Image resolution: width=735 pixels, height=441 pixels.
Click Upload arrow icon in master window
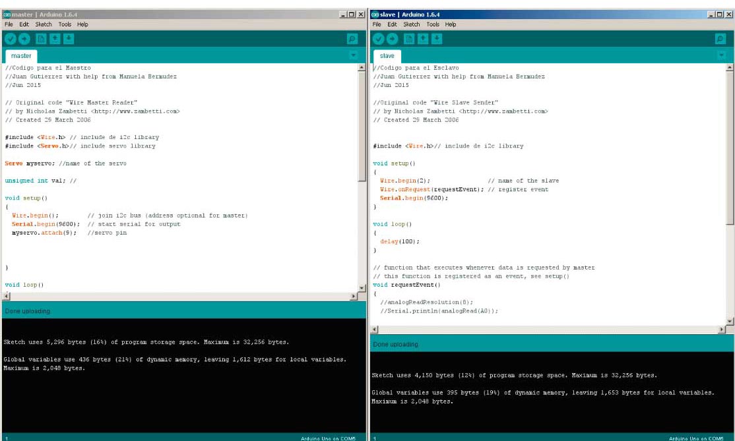tap(24, 39)
